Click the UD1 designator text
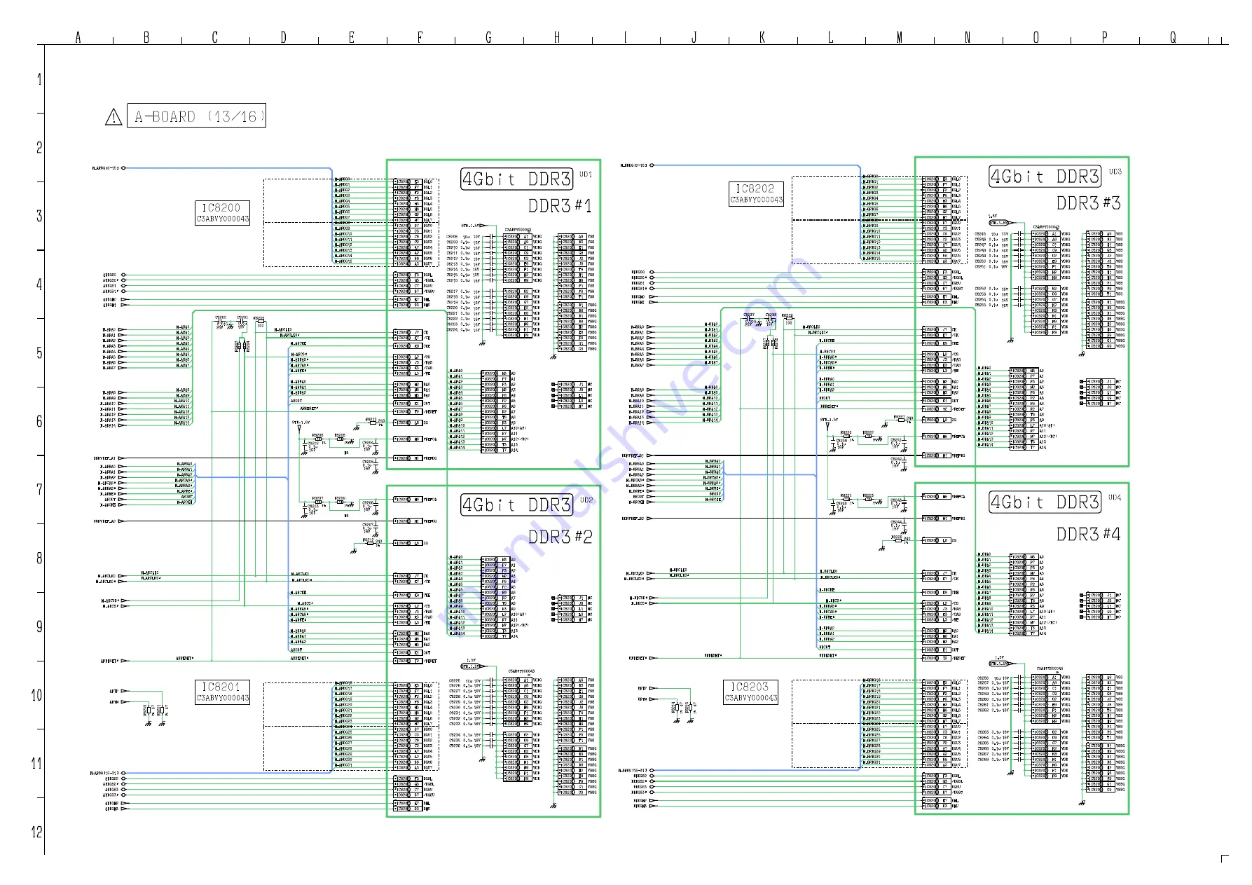The image size is (1252, 885). (x=586, y=174)
